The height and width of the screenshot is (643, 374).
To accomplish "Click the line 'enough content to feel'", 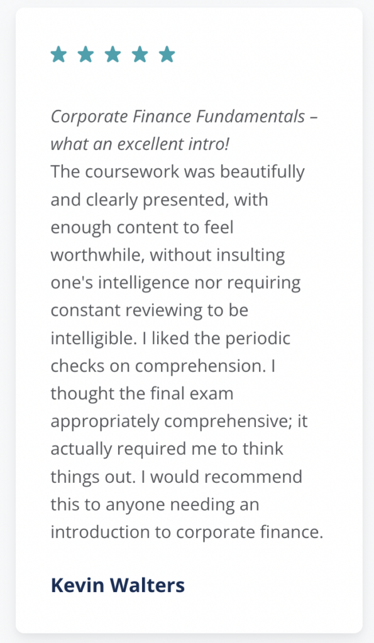I will (x=142, y=227).
